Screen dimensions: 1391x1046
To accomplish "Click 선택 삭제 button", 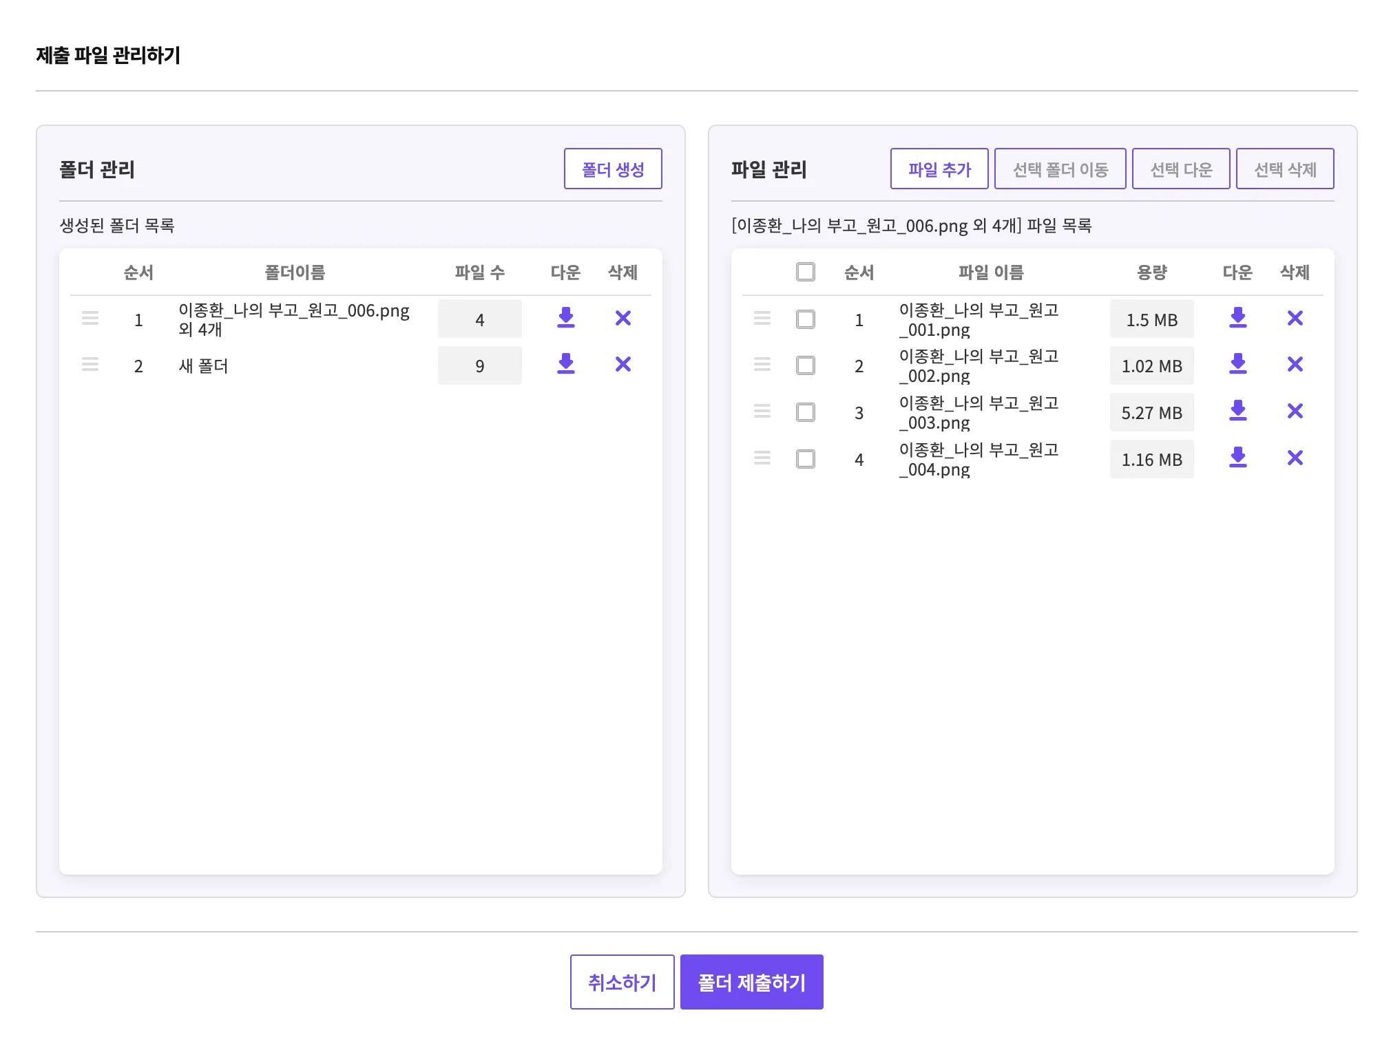I will tap(1284, 169).
